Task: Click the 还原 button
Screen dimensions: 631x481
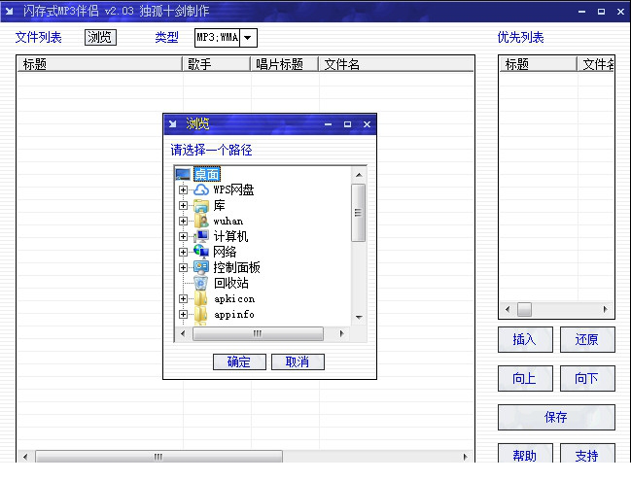Action: click(587, 339)
